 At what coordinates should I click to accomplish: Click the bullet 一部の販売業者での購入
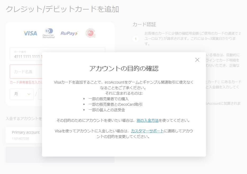tap(108, 99)
